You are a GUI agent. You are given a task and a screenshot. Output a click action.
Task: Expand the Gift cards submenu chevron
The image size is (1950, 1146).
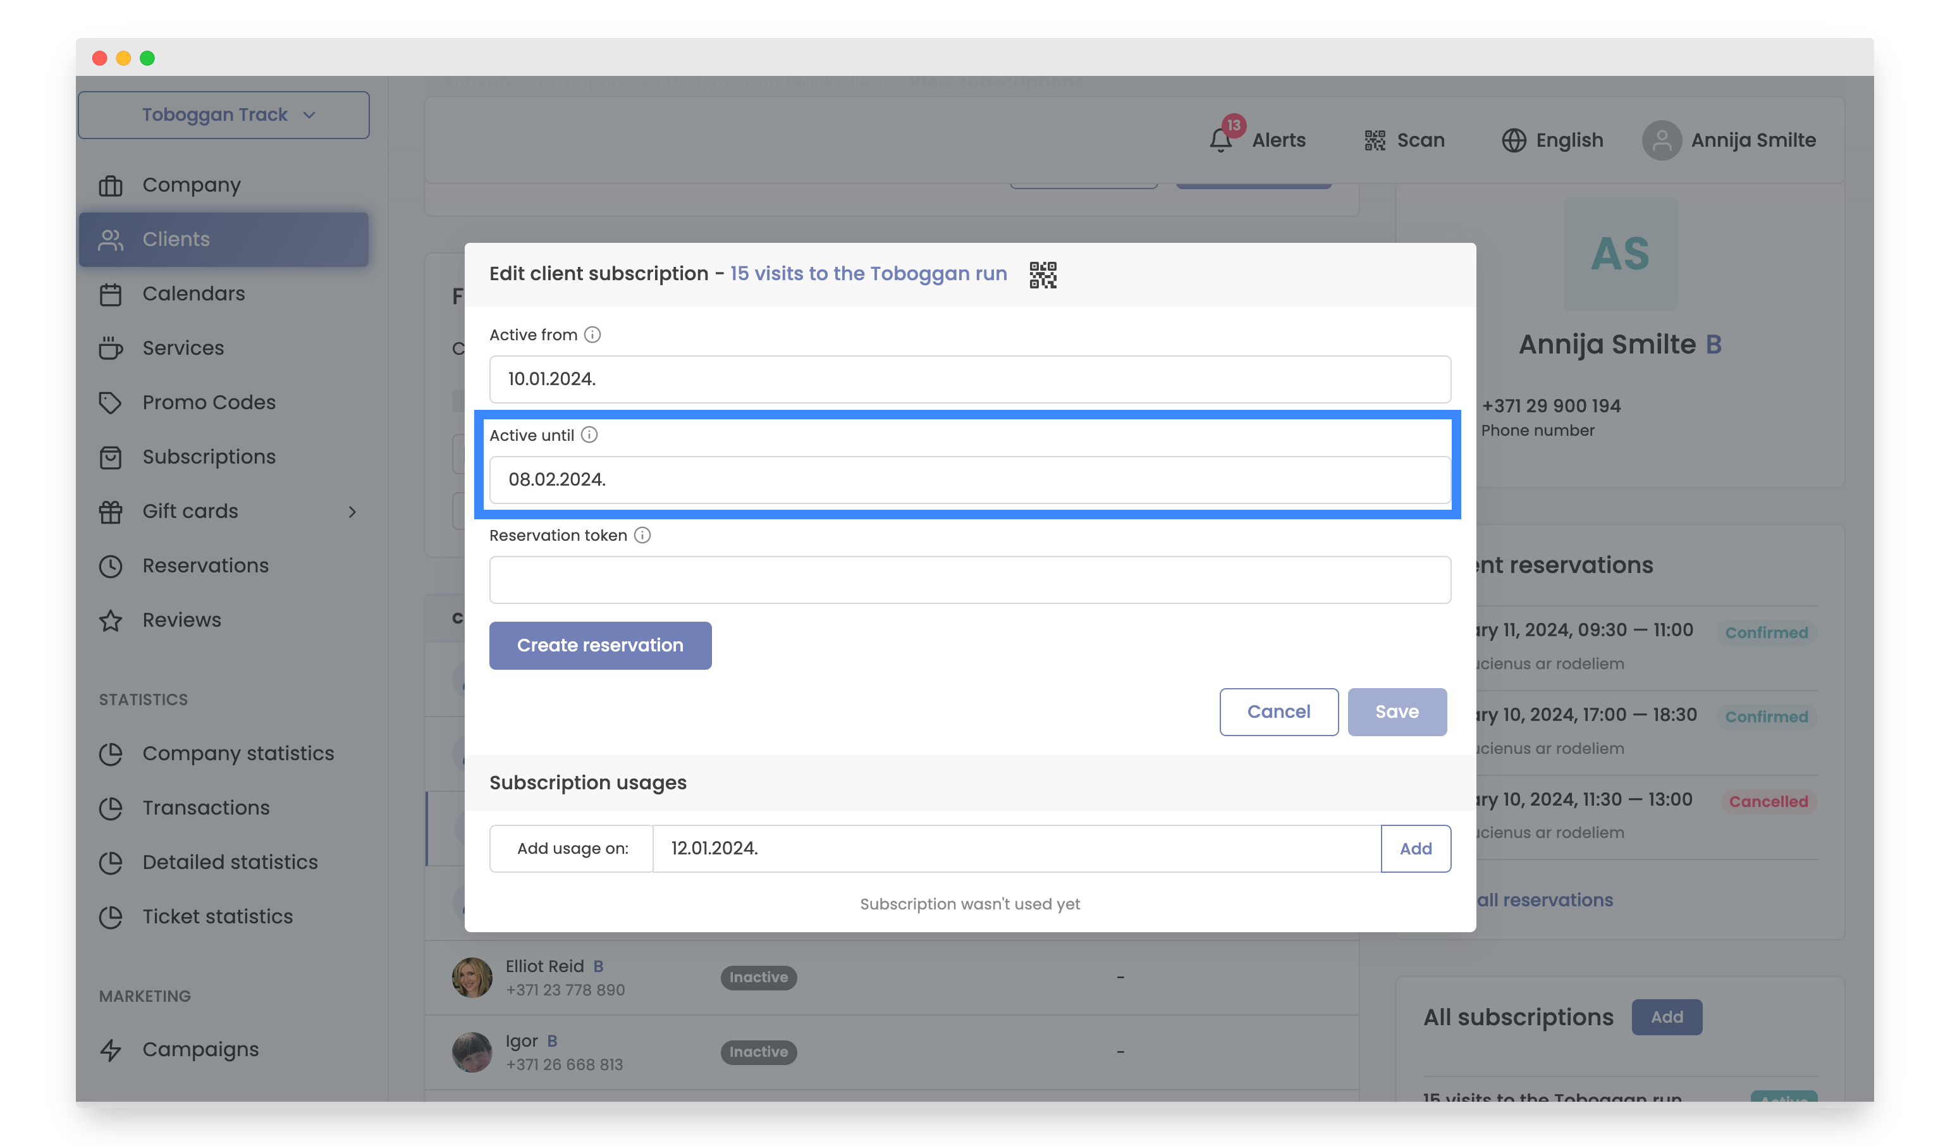[x=353, y=512]
